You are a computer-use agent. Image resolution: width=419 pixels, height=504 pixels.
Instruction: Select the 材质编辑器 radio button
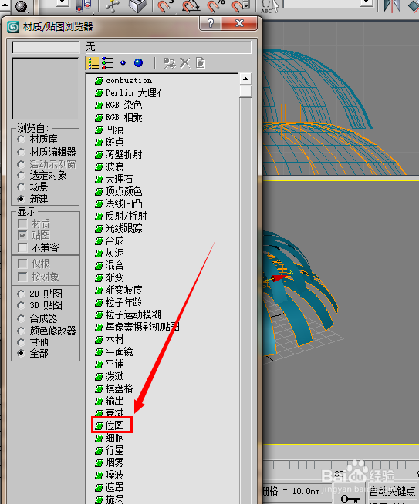[x=22, y=152]
